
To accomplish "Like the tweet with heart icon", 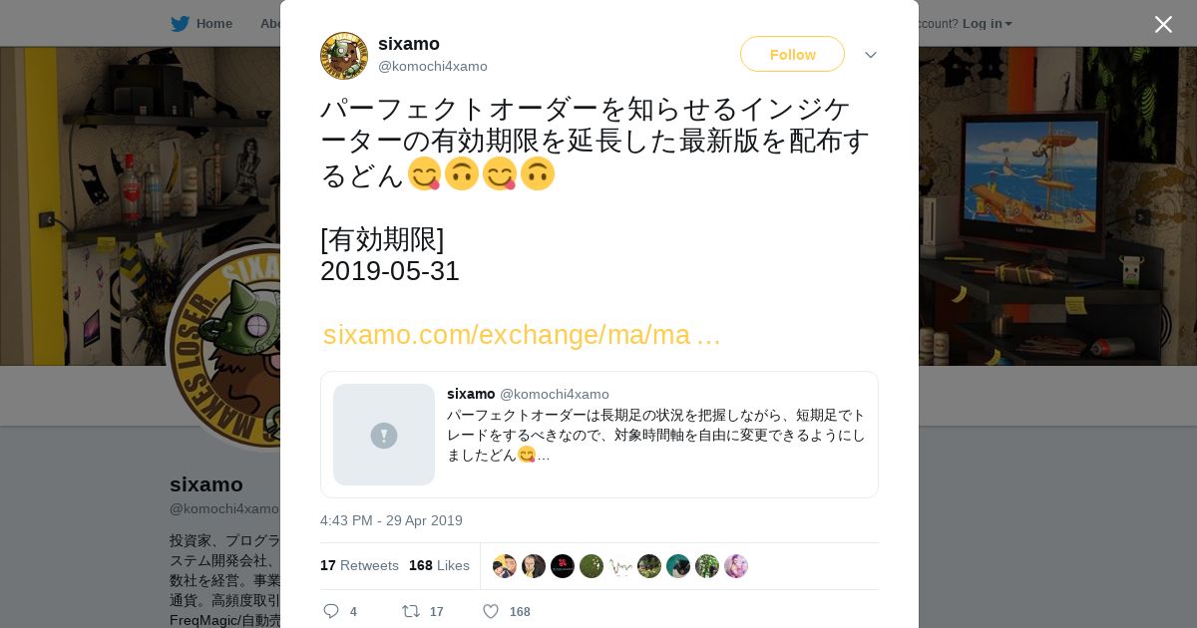I will [x=490, y=611].
